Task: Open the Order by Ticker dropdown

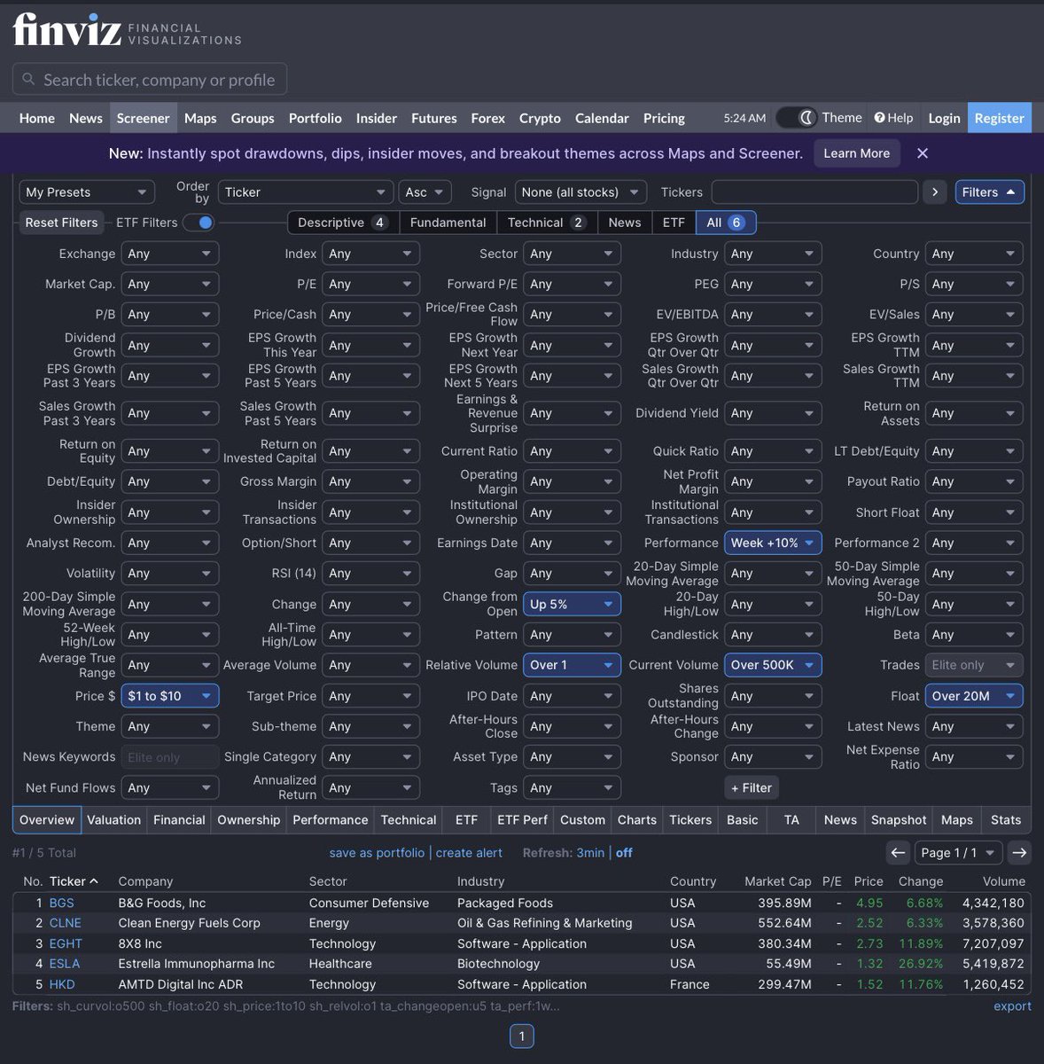Action: 305,192
